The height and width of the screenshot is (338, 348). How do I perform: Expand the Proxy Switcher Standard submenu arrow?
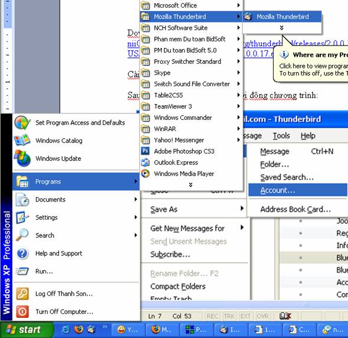[x=239, y=61]
